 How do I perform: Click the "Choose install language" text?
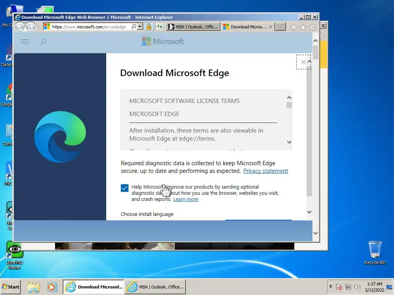click(147, 214)
